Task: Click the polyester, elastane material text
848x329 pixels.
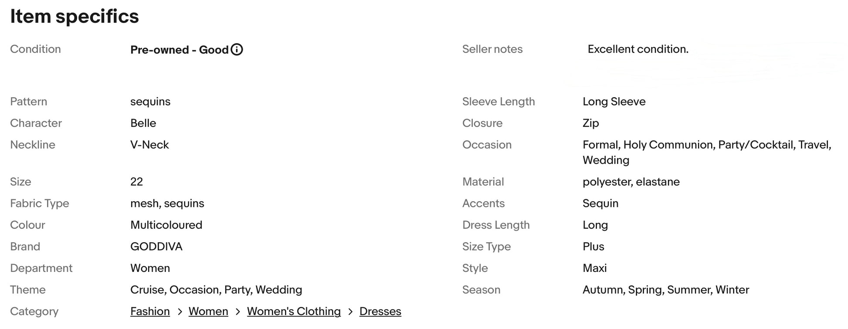Action: (x=631, y=182)
